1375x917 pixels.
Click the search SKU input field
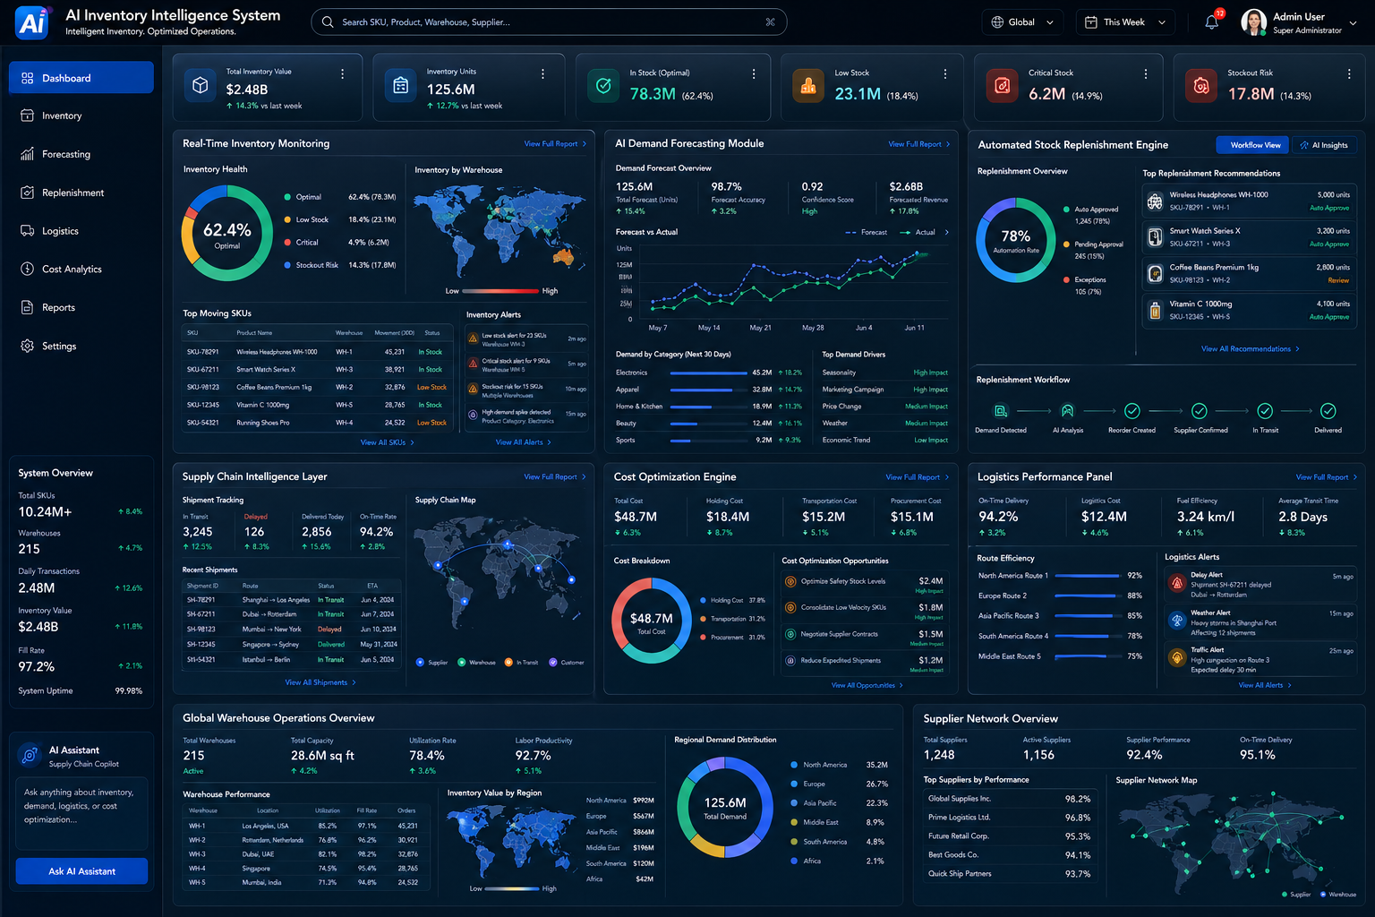pyautogui.click(x=549, y=22)
